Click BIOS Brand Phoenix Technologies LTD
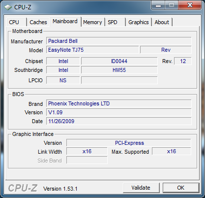The height and width of the screenshot is (198, 205). [119, 103]
